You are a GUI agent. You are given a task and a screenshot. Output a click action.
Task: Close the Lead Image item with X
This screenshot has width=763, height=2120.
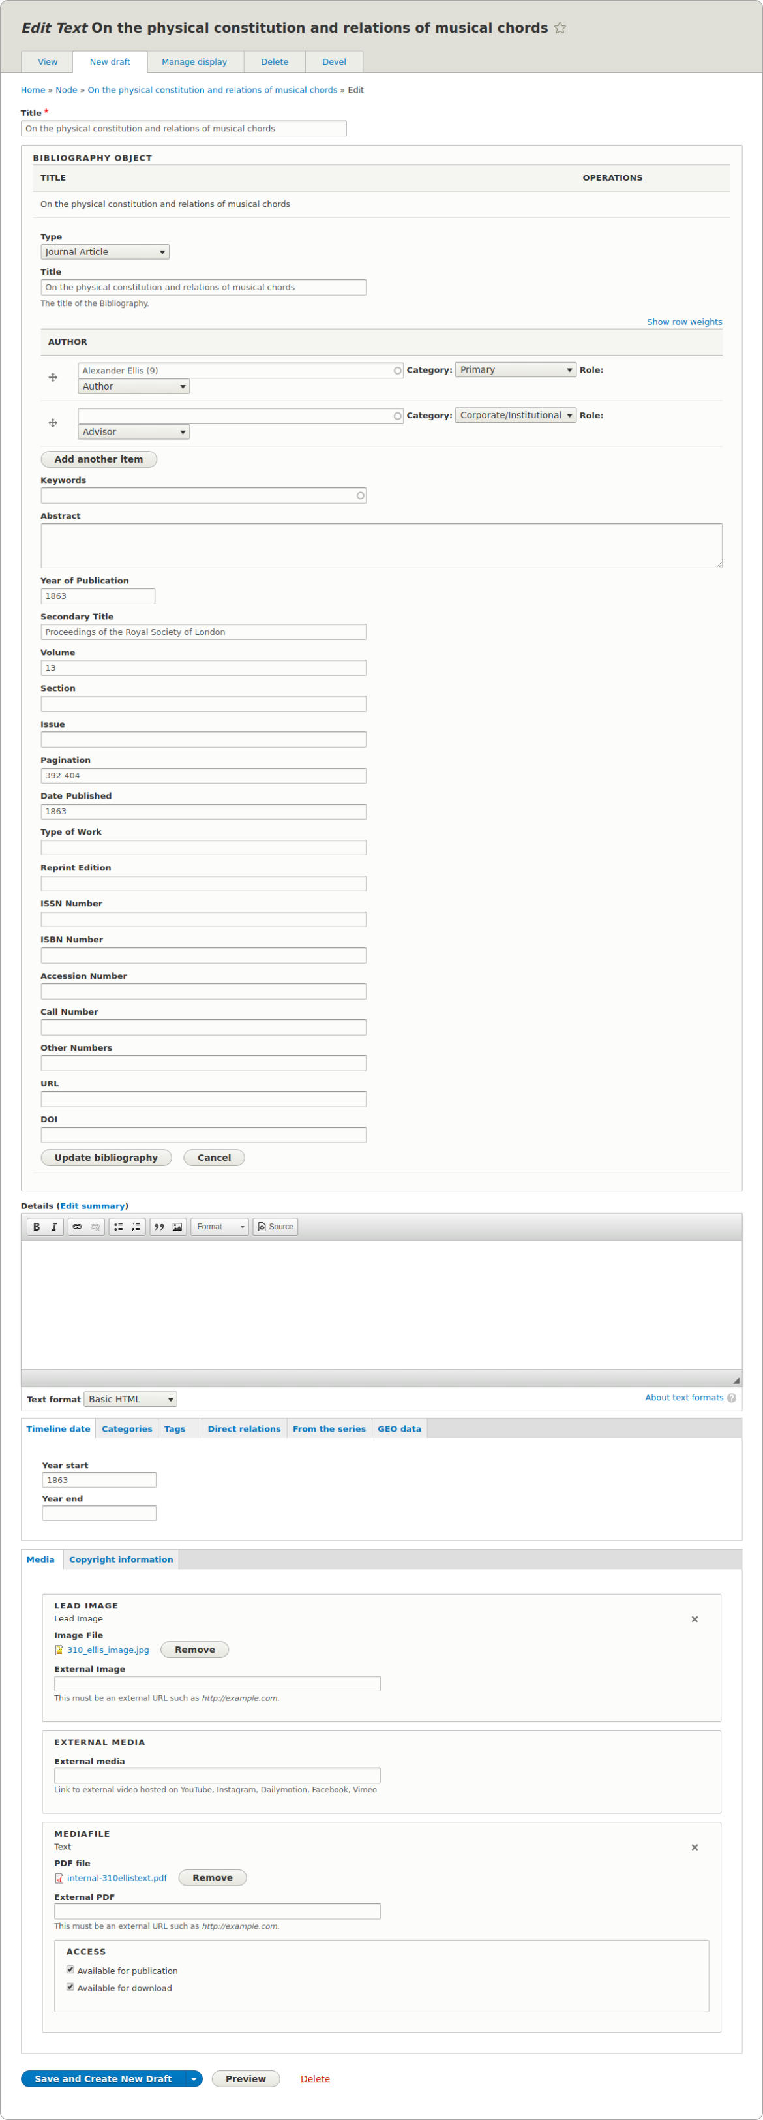[x=695, y=1619]
